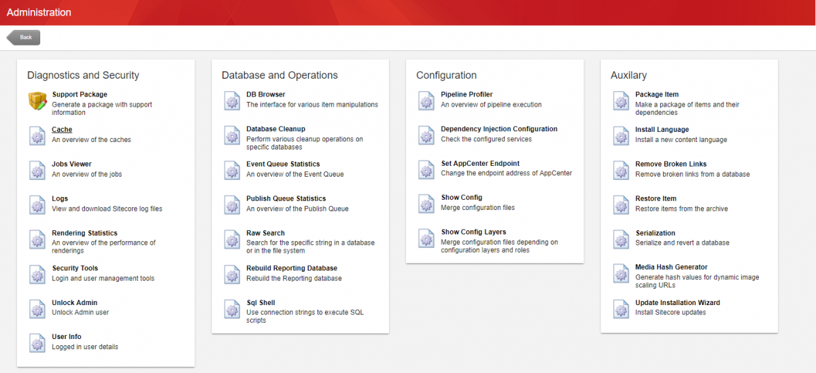Open Dependency Injection Configuration link

pos(498,128)
